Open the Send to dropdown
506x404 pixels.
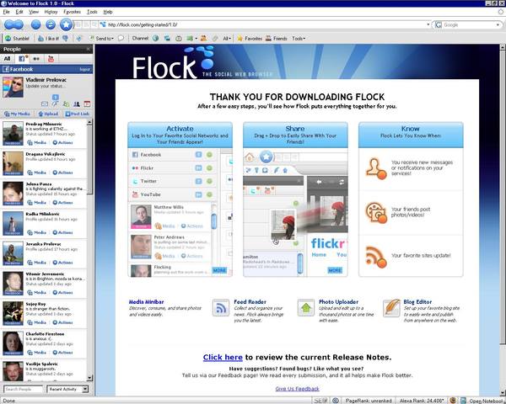point(102,39)
